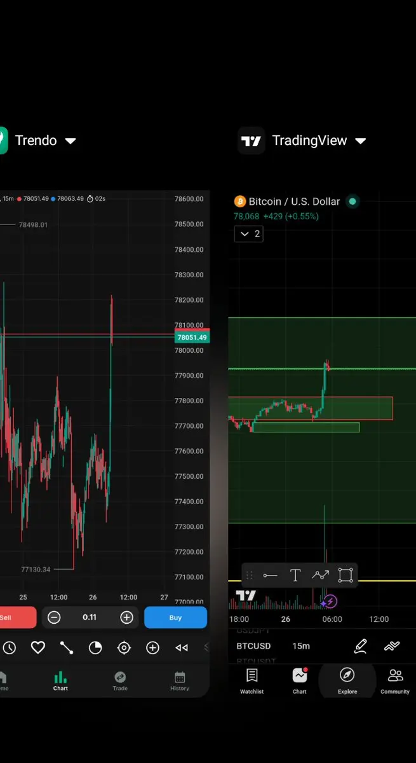Open the Bitcoin / U.S. Dollar symbol title
The width and height of the screenshot is (416, 763).
click(294, 202)
